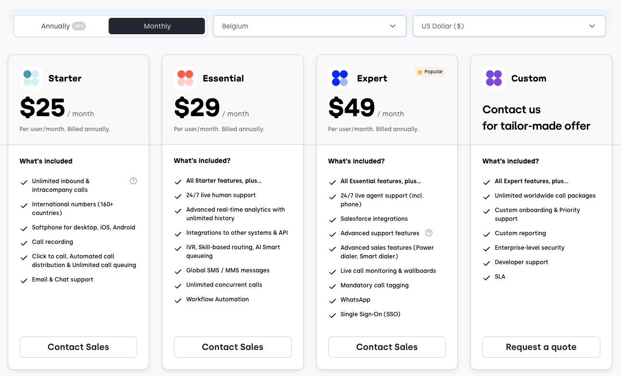Switch billing to Annually
This screenshot has width=621, height=376.
click(55, 26)
